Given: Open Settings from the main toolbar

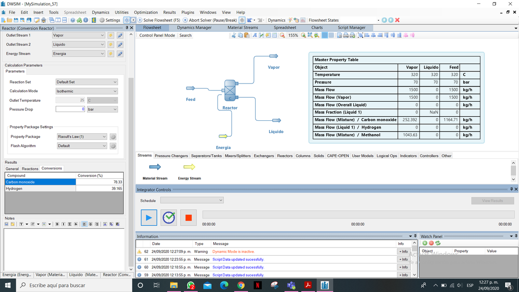Looking at the screenshot, I should click(110, 20).
